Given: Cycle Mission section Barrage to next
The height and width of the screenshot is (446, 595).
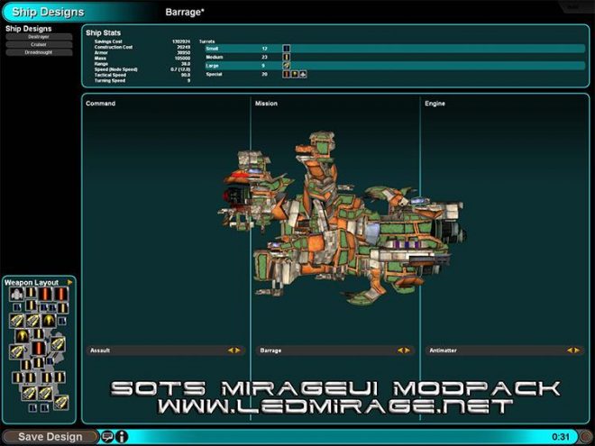Looking at the screenshot, I should coord(407,350).
